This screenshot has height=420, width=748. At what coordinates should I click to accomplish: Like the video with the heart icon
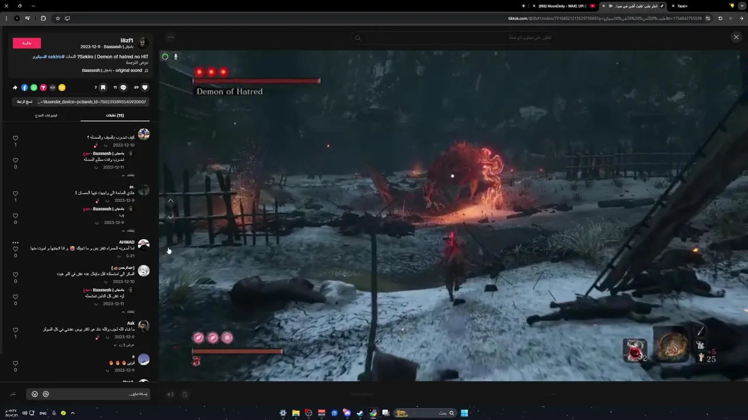point(145,87)
